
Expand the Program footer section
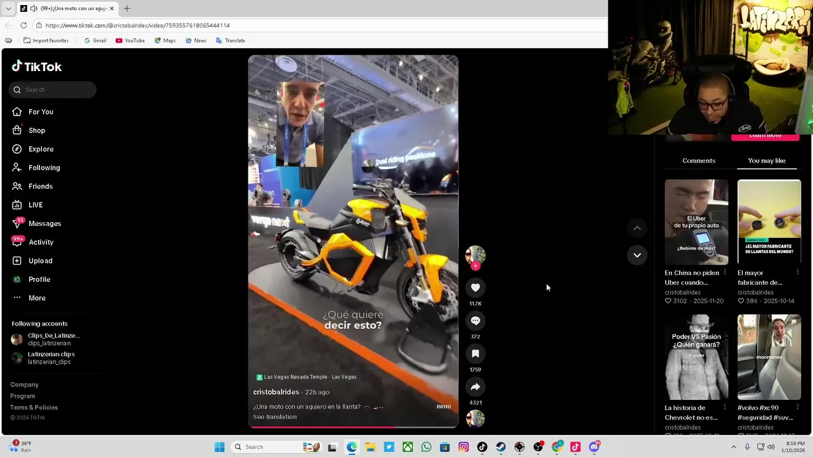pyautogui.click(x=22, y=396)
